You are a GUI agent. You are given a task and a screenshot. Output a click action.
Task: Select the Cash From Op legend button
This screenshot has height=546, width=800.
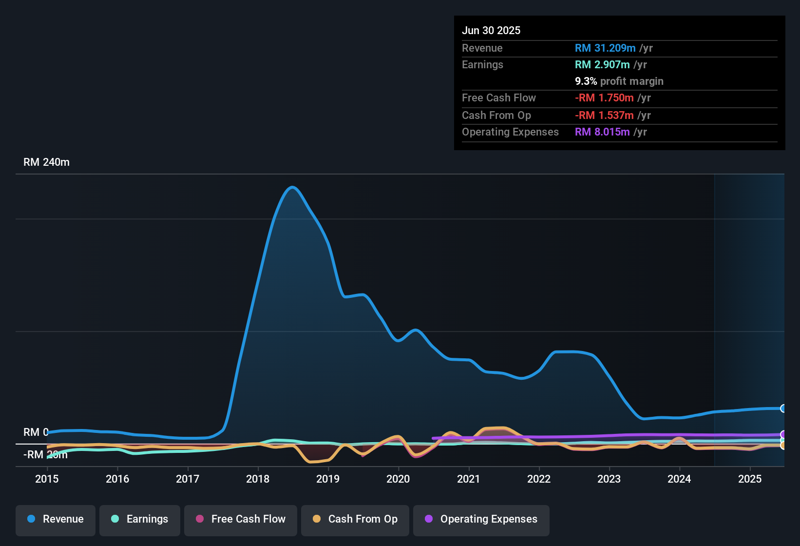(x=355, y=519)
